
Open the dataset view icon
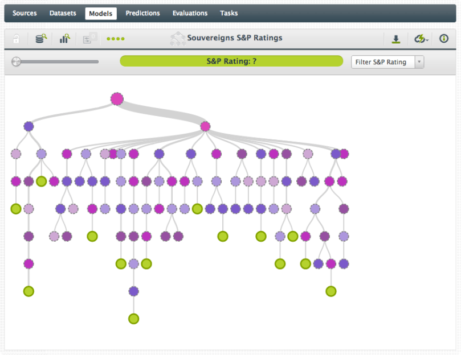40,39
